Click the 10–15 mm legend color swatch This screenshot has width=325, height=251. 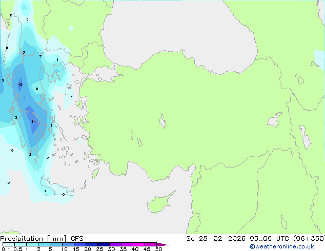(x=68, y=244)
